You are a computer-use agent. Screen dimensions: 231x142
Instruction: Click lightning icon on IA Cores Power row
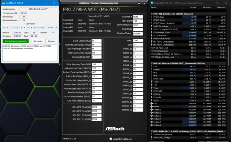[x=151, y=36]
